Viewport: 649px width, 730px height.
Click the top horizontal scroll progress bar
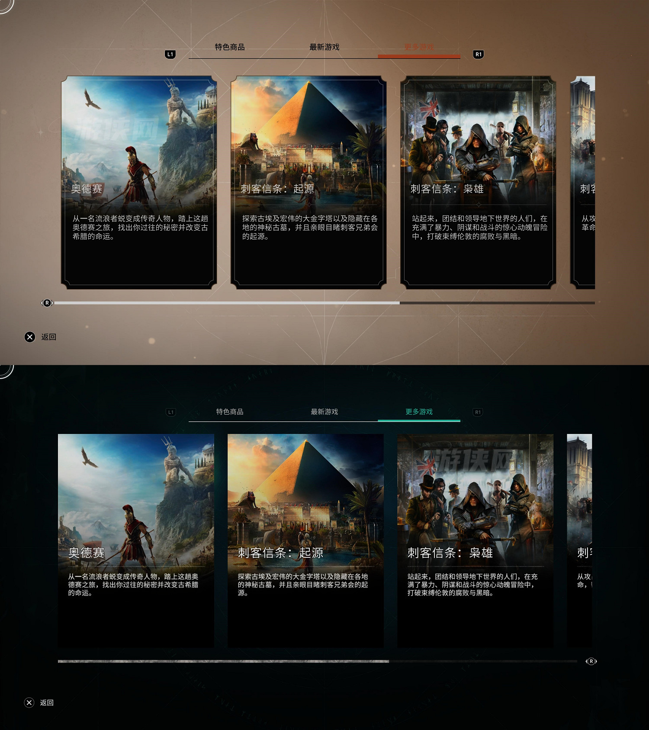click(x=324, y=303)
